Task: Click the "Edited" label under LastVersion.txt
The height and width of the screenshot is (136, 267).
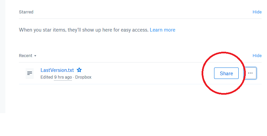Action: pyautogui.click(x=47, y=77)
